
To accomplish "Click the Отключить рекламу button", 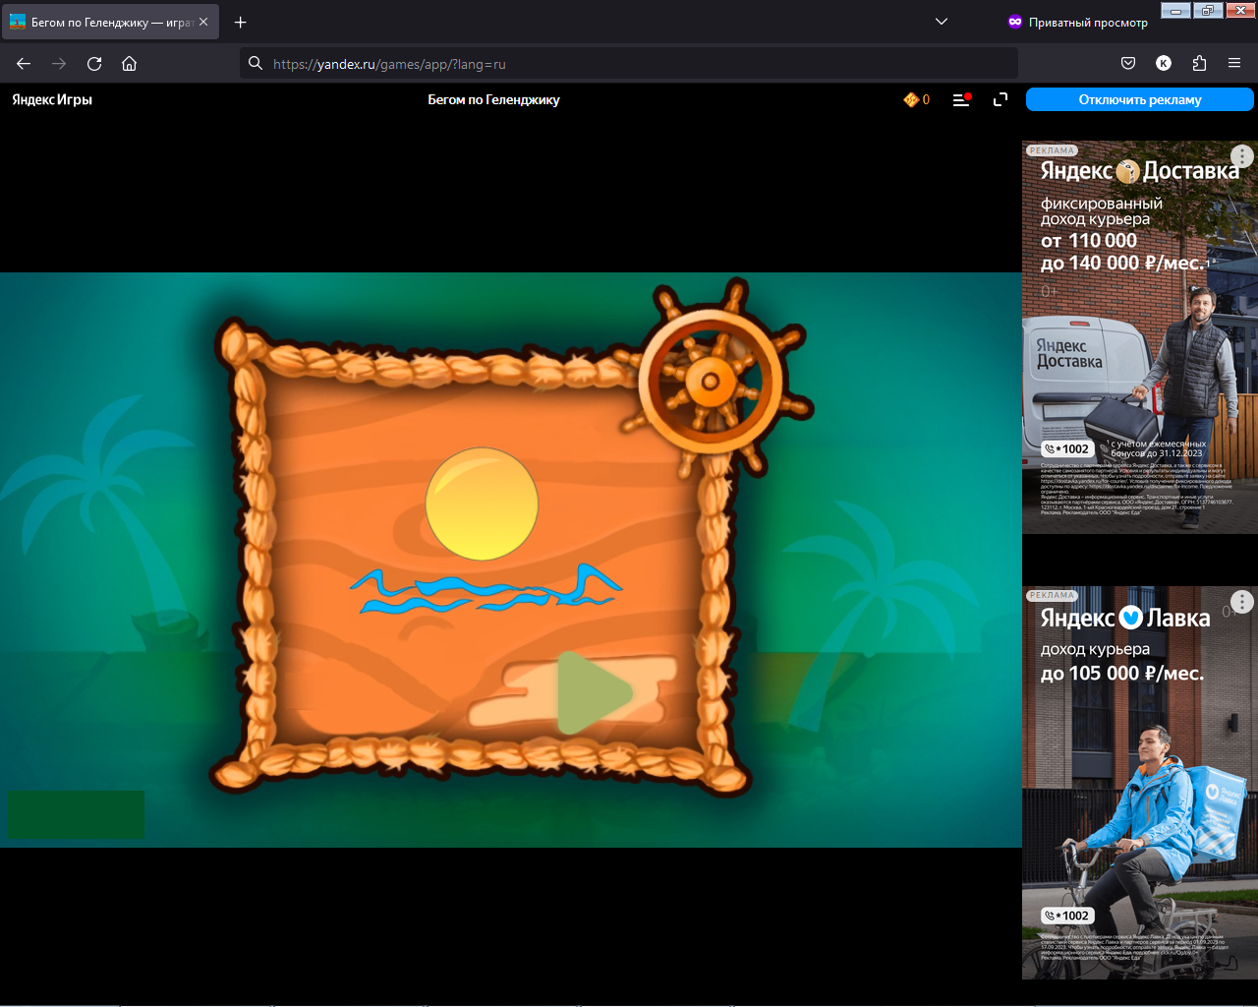I will click(1140, 99).
